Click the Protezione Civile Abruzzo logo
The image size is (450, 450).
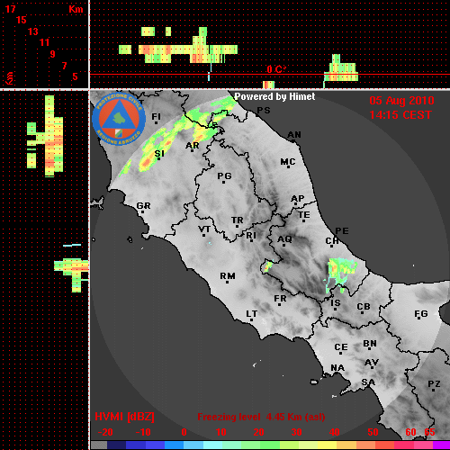pos(119,119)
